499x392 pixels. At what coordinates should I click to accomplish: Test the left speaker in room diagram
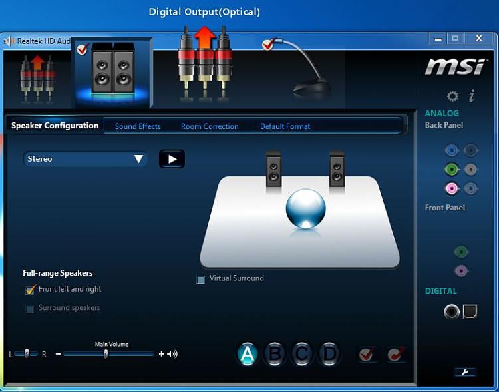pos(273,169)
